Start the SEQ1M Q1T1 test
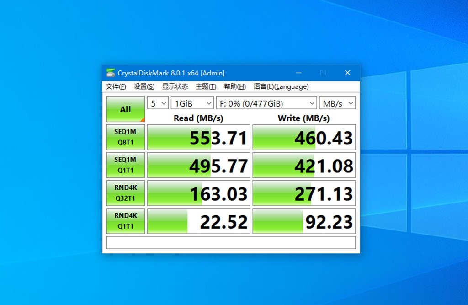Image resolution: width=468 pixels, height=305 pixels. 126,165
